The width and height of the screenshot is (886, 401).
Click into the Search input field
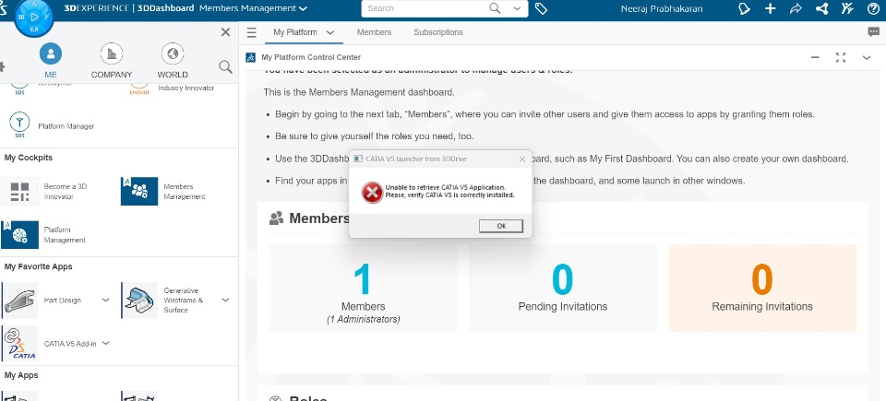pyautogui.click(x=424, y=8)
